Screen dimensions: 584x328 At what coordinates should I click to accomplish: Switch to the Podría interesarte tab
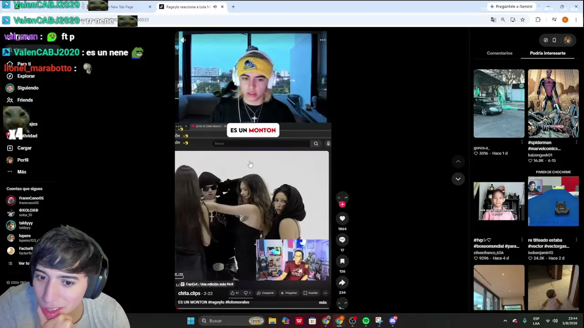tap(547, 53)
